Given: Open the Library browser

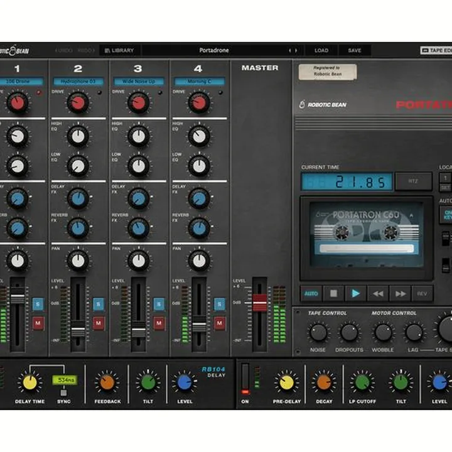Looking at the screenshot, I should 120,50.
